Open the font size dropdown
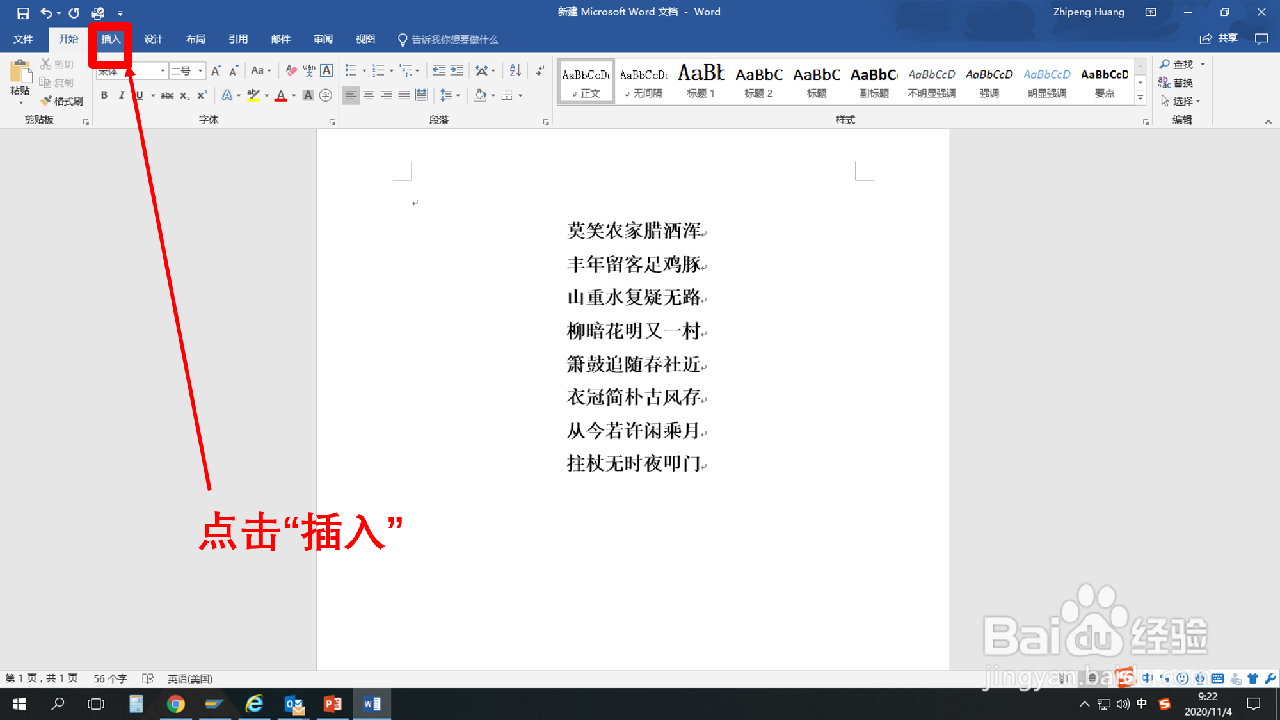 click(200, 70)
